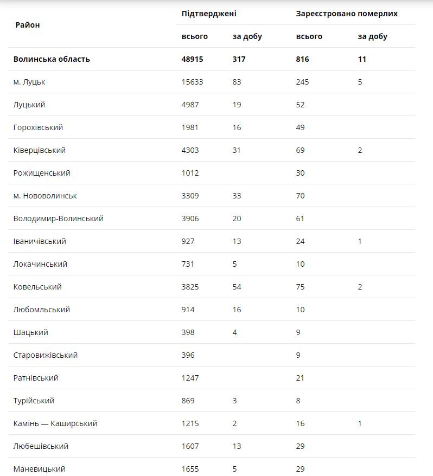Click the 'Район' column header
The width and height of the screenshot is (433, 476).
click(28, 25)
